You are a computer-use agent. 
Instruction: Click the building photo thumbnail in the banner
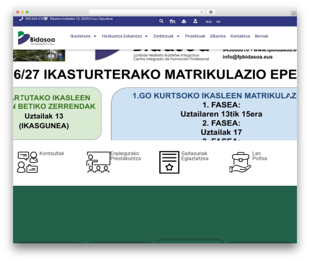pos(39,55)
